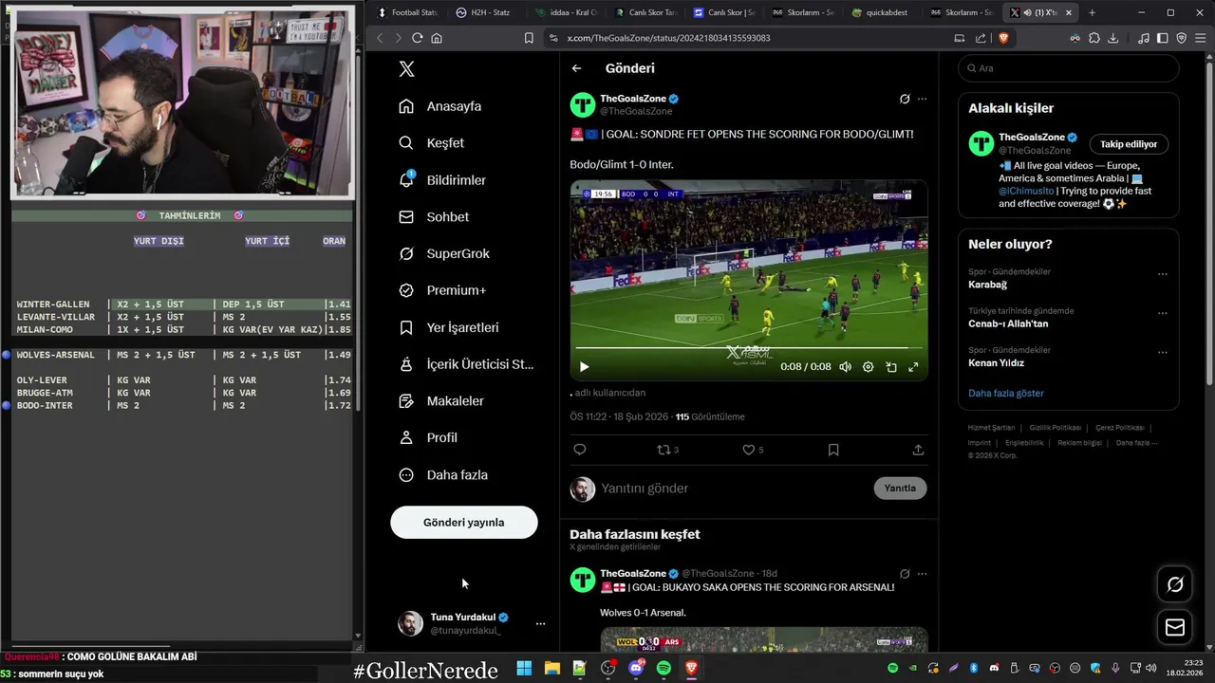Open Bildirimler notifications

[442, 180]
